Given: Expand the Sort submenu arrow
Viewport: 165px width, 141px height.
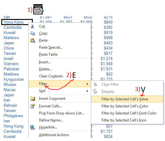Looking at the screenshot, I should [87, 91].
